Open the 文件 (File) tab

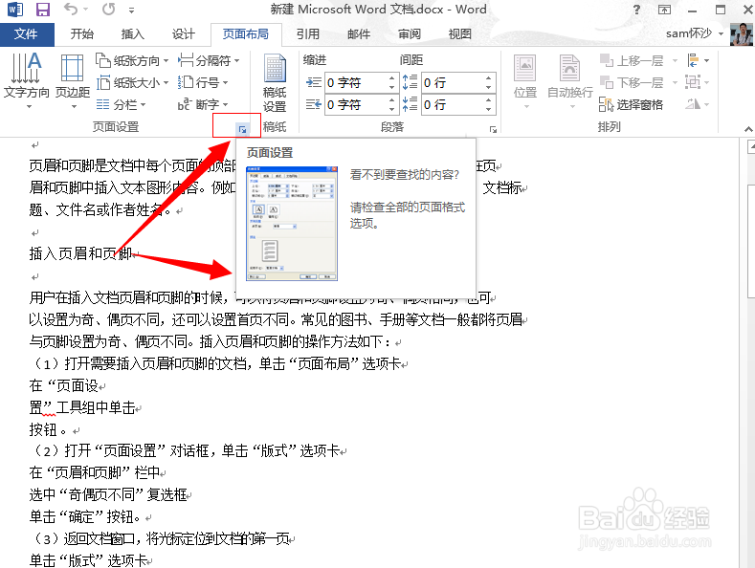pos(27,34)
